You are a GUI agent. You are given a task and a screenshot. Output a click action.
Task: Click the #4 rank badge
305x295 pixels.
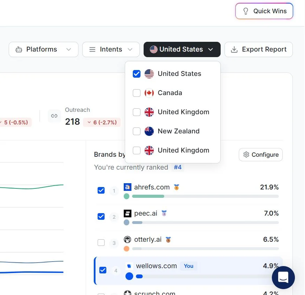177,167
